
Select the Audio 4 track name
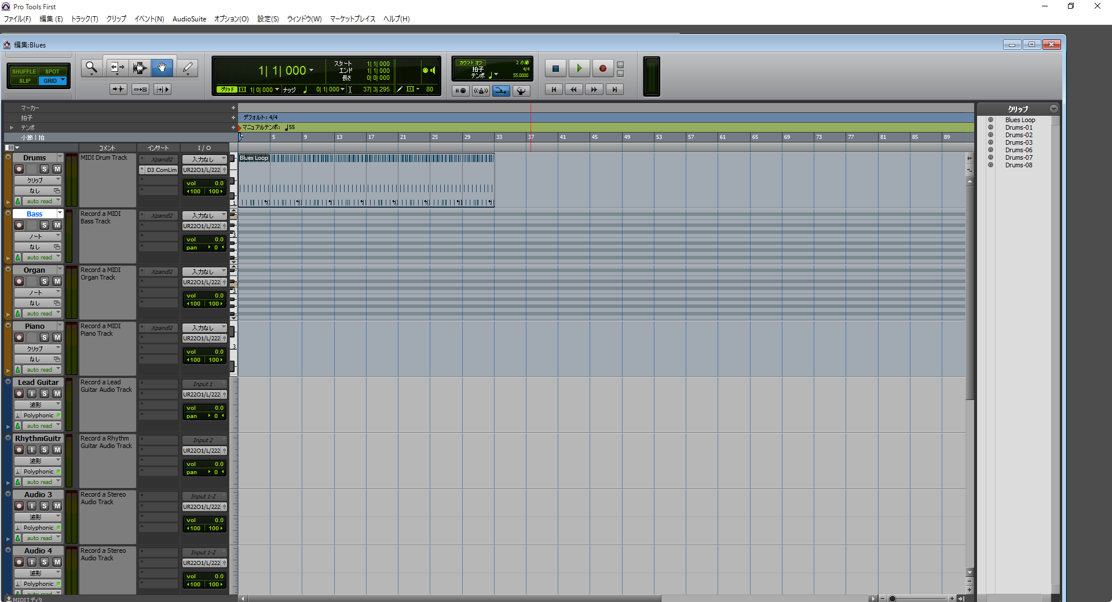[38, 551]
